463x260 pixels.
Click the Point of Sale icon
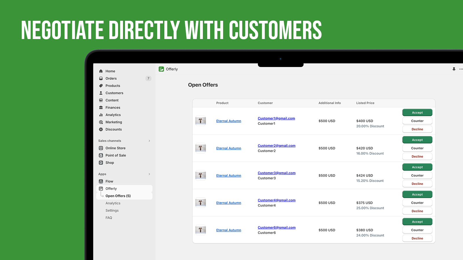click(101, 155)
